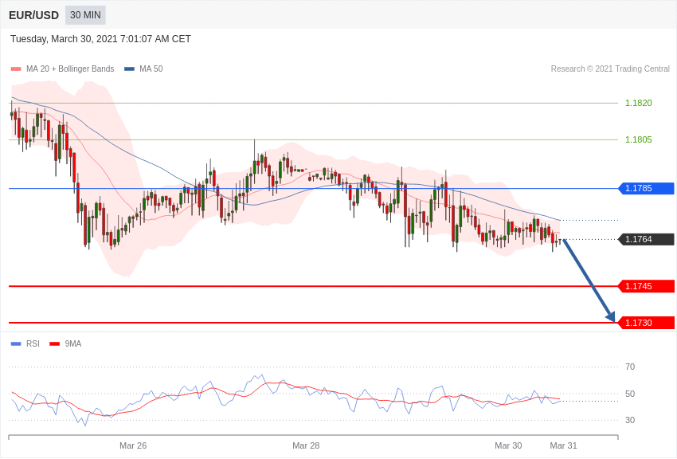Screen dimensions: 677x459
Task: Click the RSI 70 axis value
Action: [x=630, y=367]
